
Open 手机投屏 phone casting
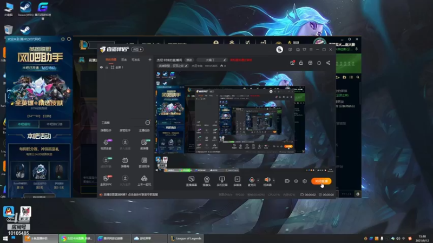222,181
